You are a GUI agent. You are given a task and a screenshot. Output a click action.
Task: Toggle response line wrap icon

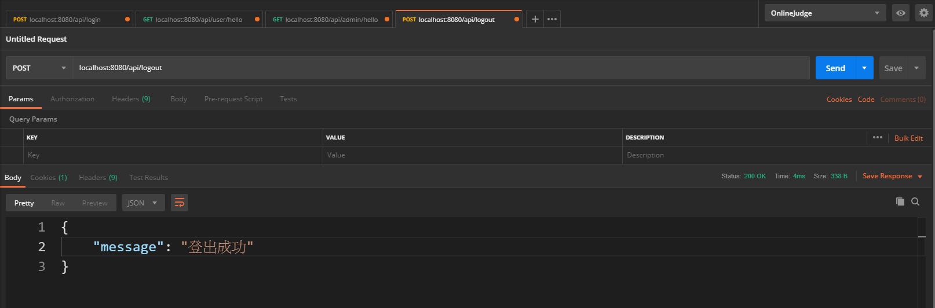180,203
